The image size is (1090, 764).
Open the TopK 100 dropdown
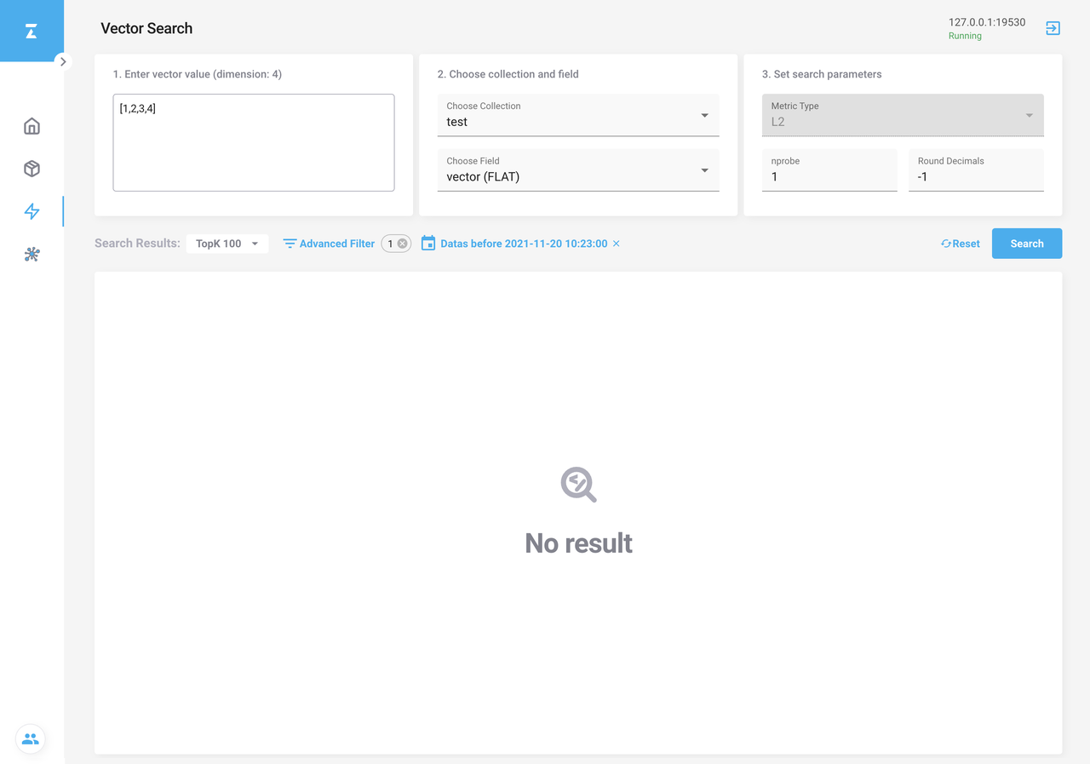coord(227,244)
